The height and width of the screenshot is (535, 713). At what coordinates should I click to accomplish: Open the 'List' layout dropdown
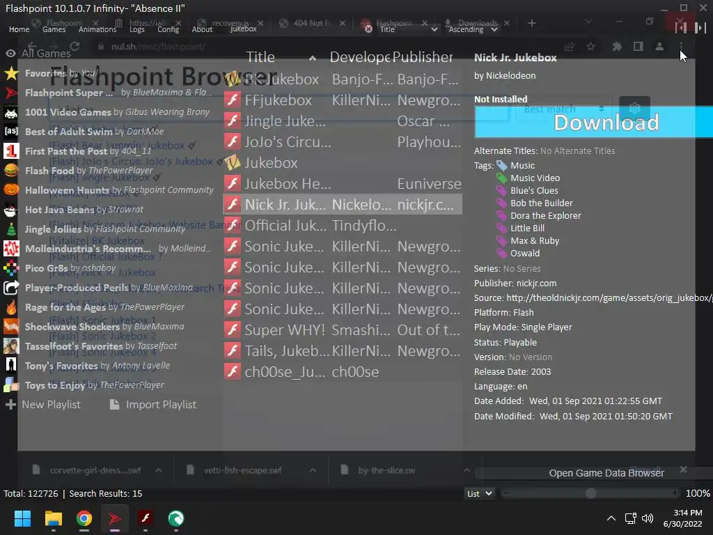pyautogui.click(x=479, y=494)
